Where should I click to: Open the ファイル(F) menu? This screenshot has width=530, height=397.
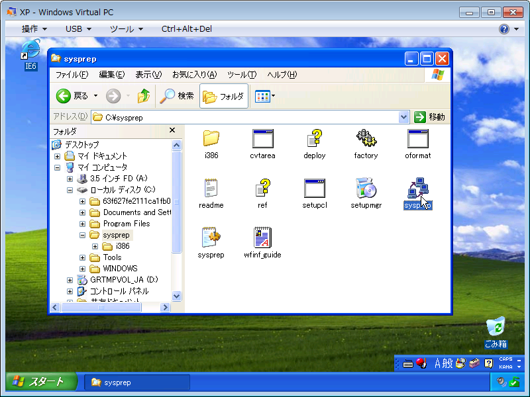72,75
